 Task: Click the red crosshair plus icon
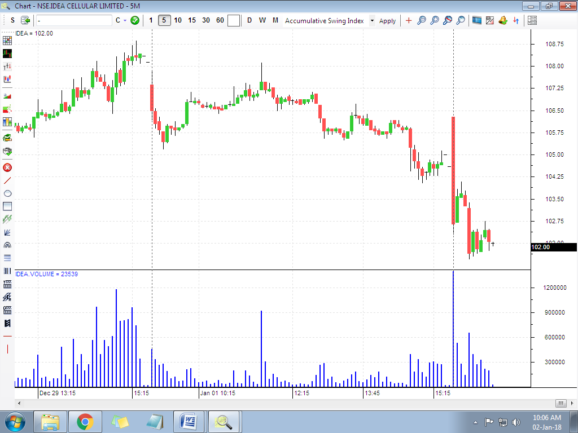(x=409, y=21)
